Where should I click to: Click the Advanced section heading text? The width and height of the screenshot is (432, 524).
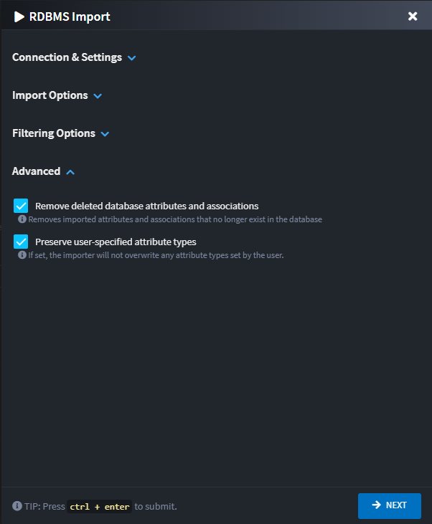[x=36, y=171]
